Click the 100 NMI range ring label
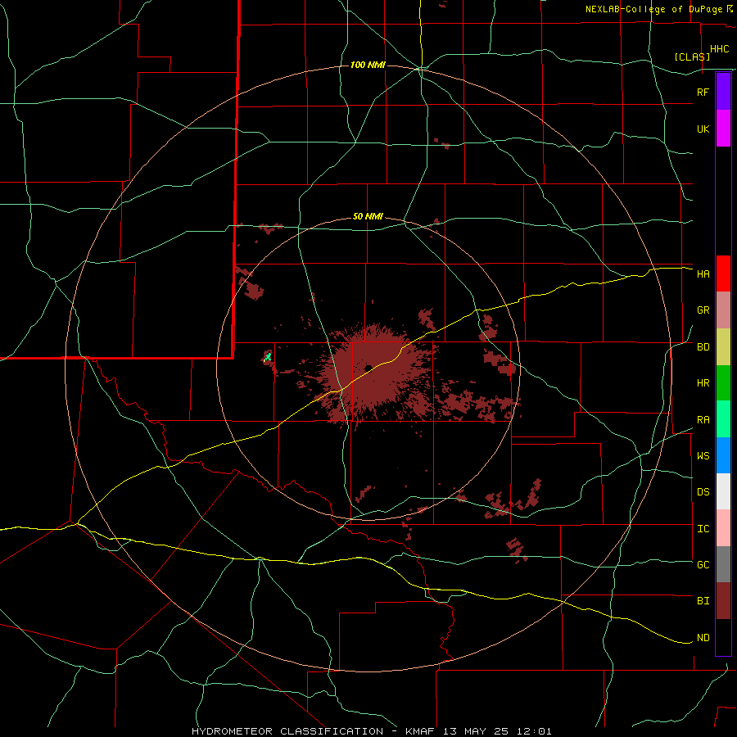This screenshot has height=737, width=737. [x=368, y=65]
